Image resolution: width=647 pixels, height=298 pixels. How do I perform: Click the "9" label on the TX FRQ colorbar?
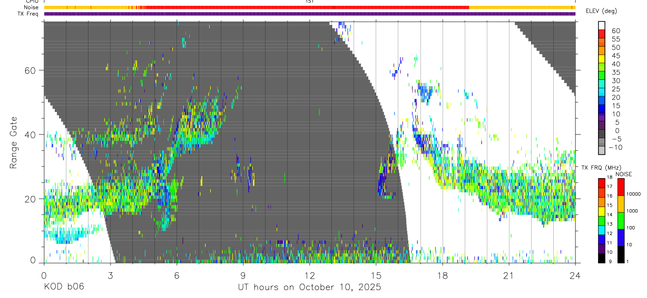point(610,262)
